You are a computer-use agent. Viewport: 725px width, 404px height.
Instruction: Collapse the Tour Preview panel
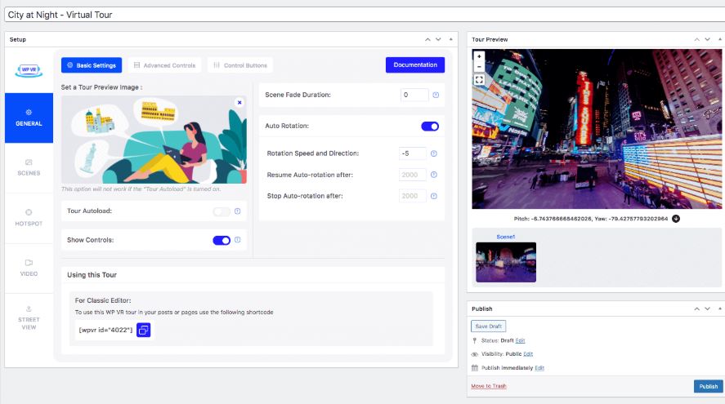point(719,39)
